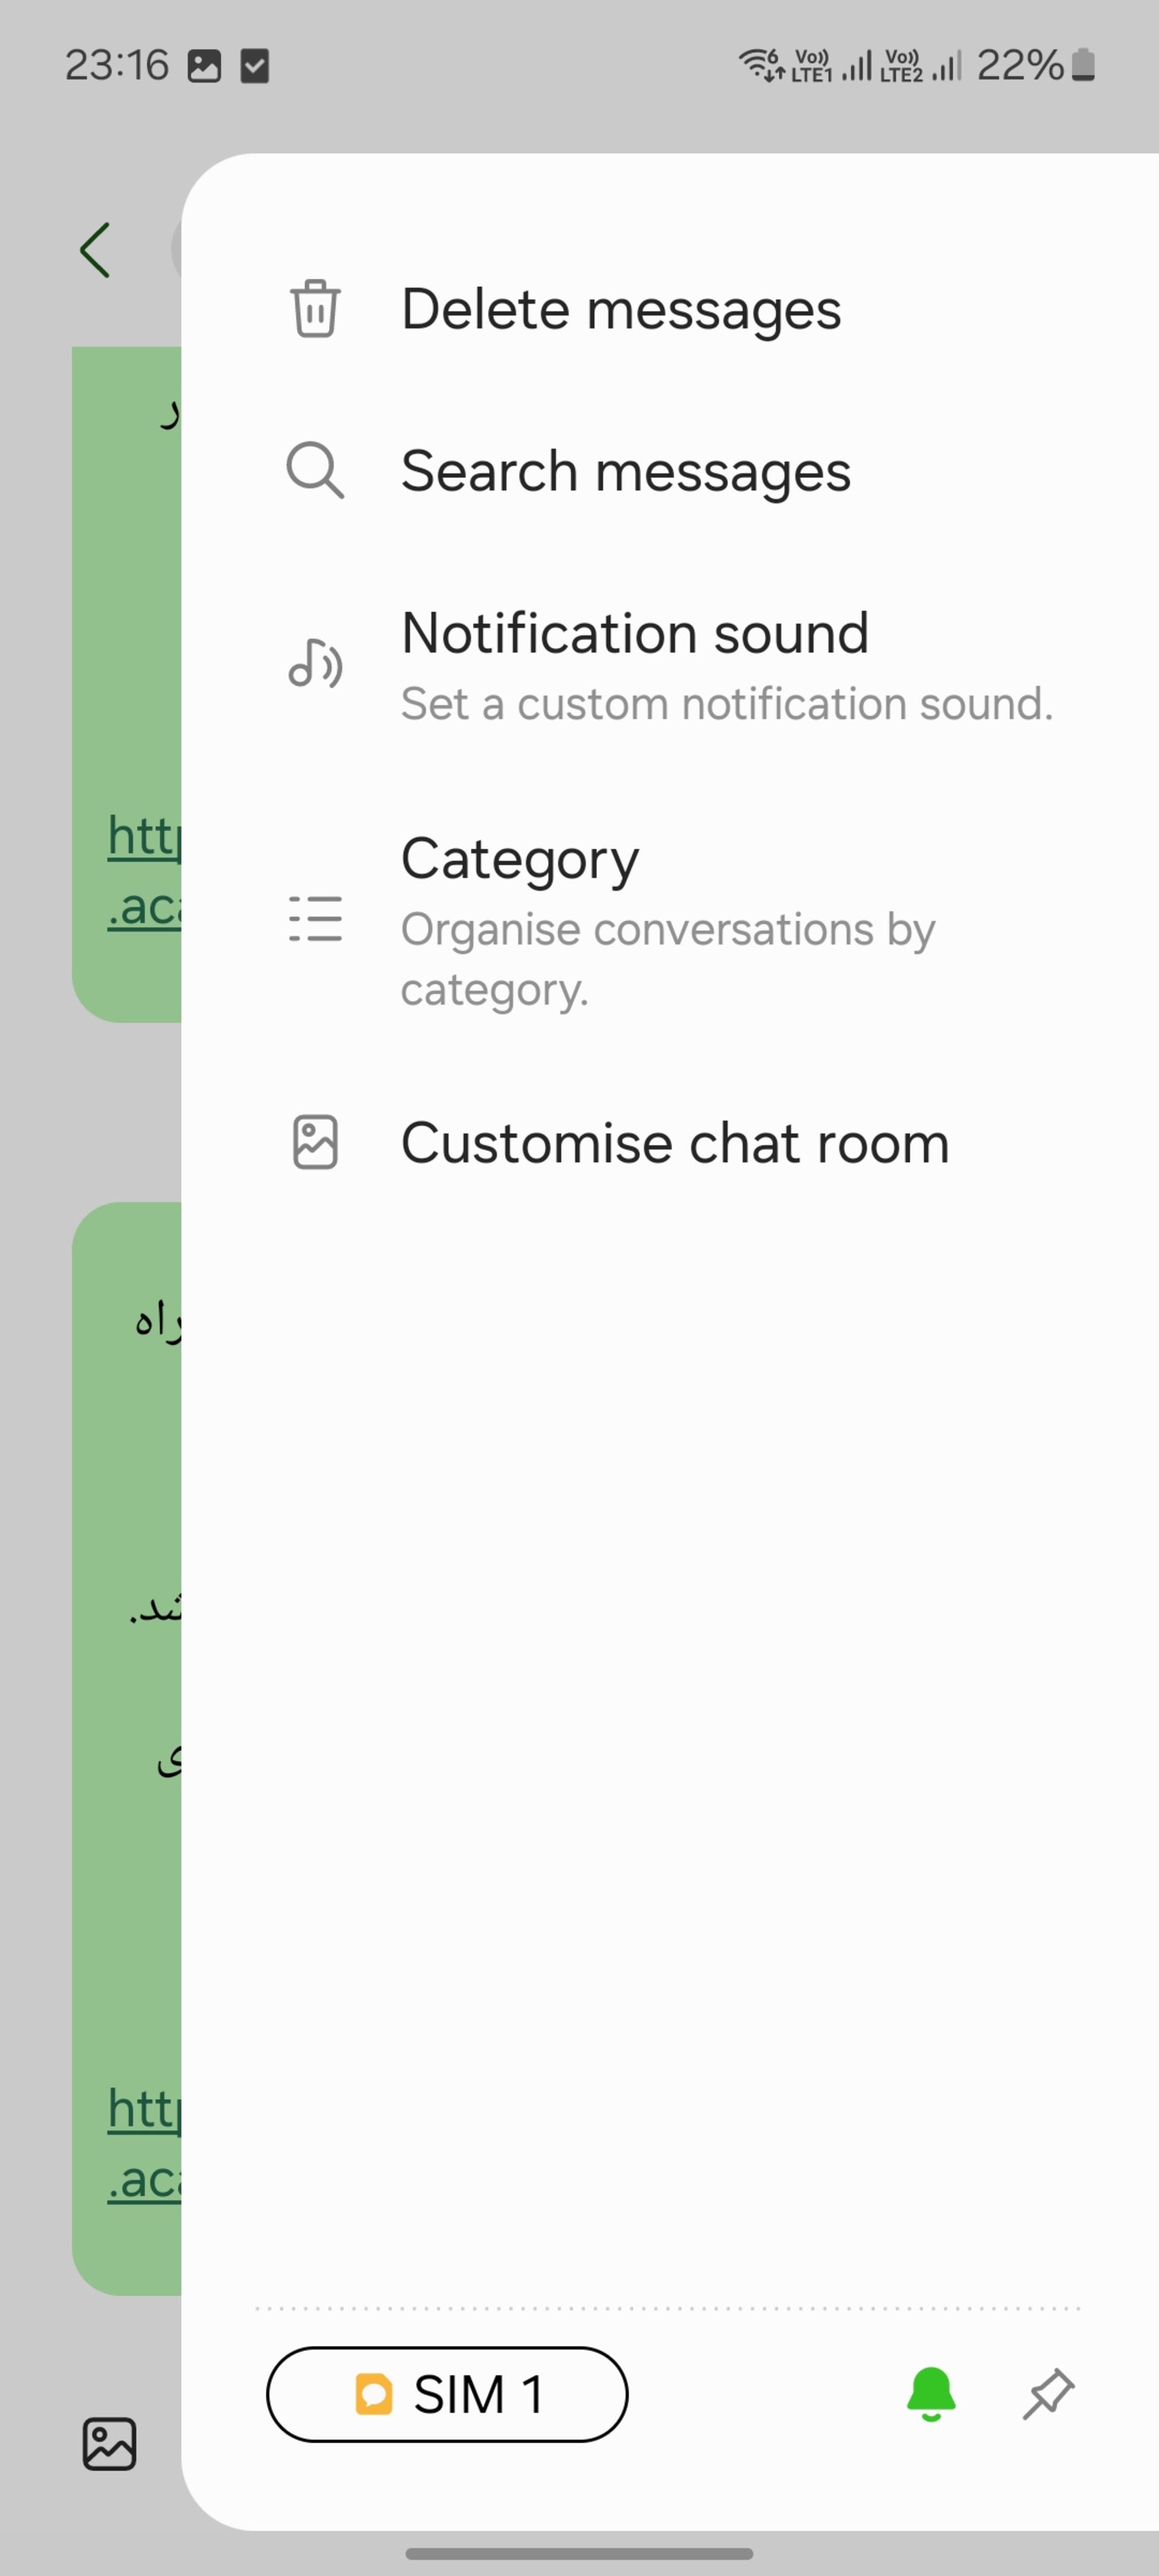Tap the trash can icon
The image size is (1159, 2576).
pos(315,308)
